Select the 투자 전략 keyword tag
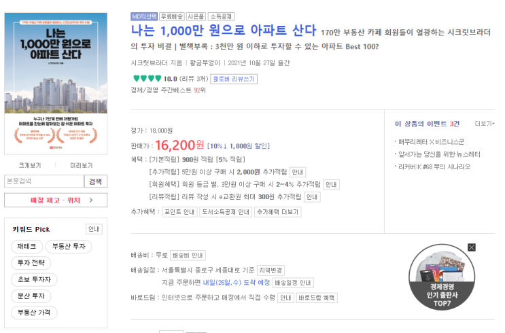This screenshot has height=333, width=505. 31,263
